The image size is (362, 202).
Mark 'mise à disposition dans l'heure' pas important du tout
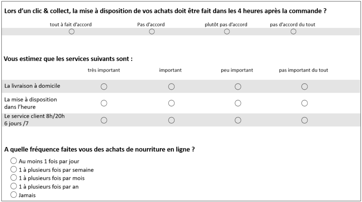304,103
